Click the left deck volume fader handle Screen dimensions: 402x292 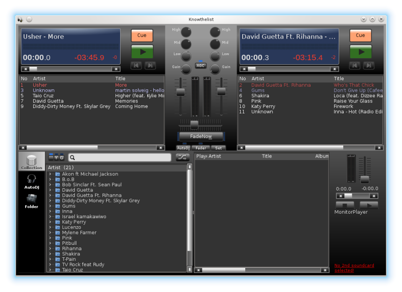coord(180,92)
